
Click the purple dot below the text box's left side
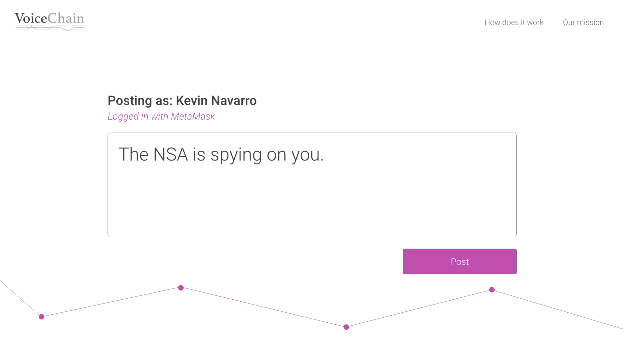click(181, 288)
